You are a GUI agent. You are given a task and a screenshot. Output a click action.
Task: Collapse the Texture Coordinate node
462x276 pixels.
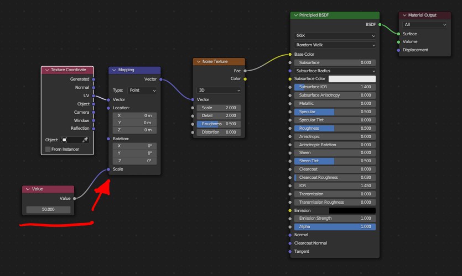tap(47, 70)
